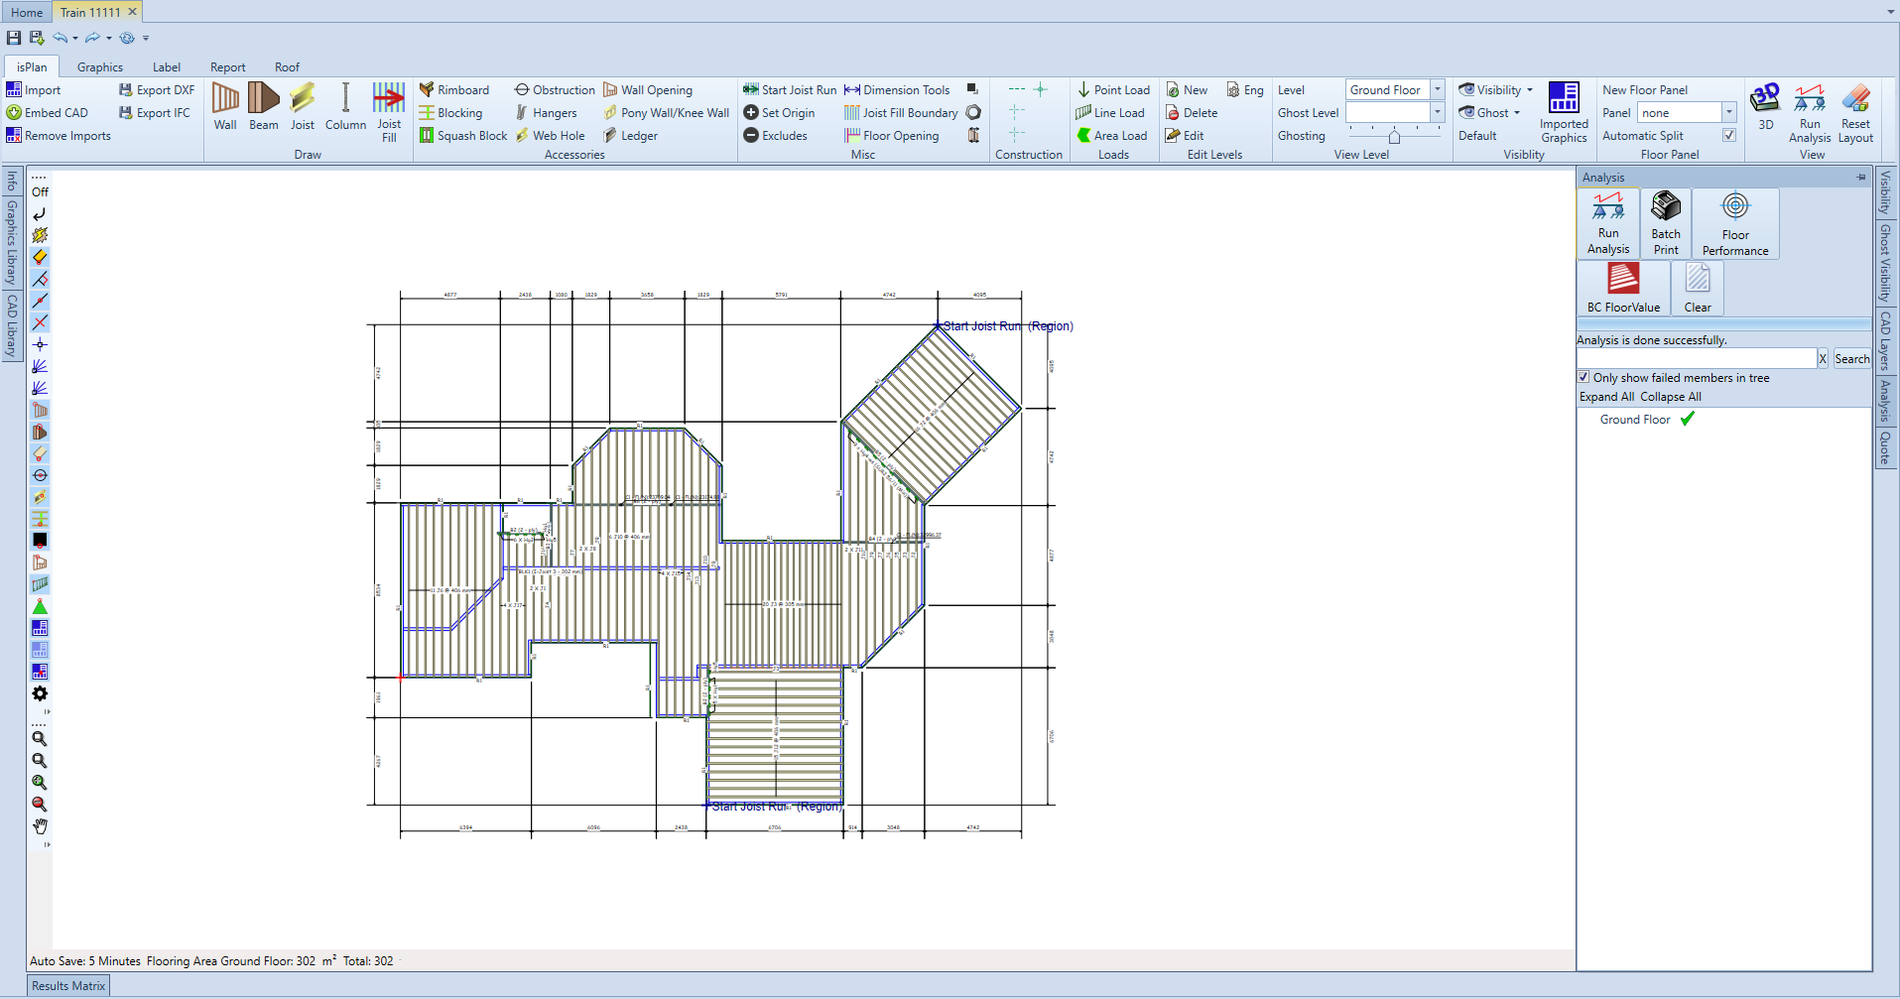This screenshot has width=1900, height=999.
Task: Select the Wall draw tool
Action: (x=225, y=106)
